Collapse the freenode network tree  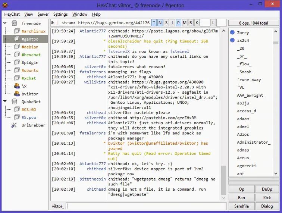click(x=5, y=24)
